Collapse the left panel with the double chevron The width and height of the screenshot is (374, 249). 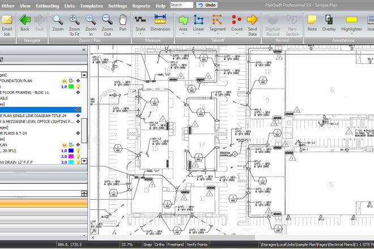pyautogui.click(x=84, y=50)
